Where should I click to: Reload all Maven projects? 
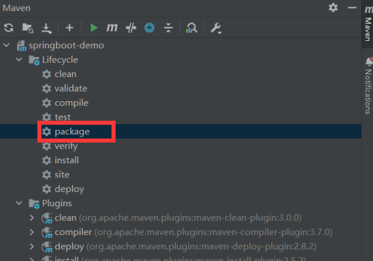click(9, 28)
